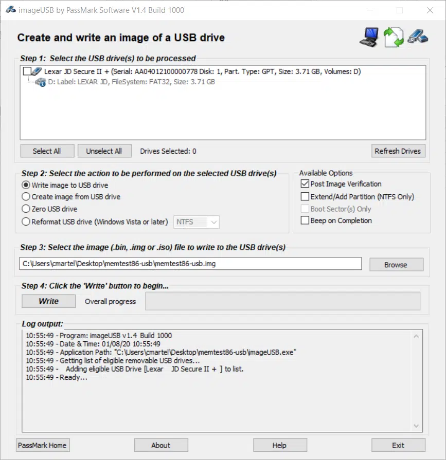Tick the Lexar JD Secure II drive checkbox
Image resolution: width=446 pixels, height=460 pixels.
click(x=27, y=71)
